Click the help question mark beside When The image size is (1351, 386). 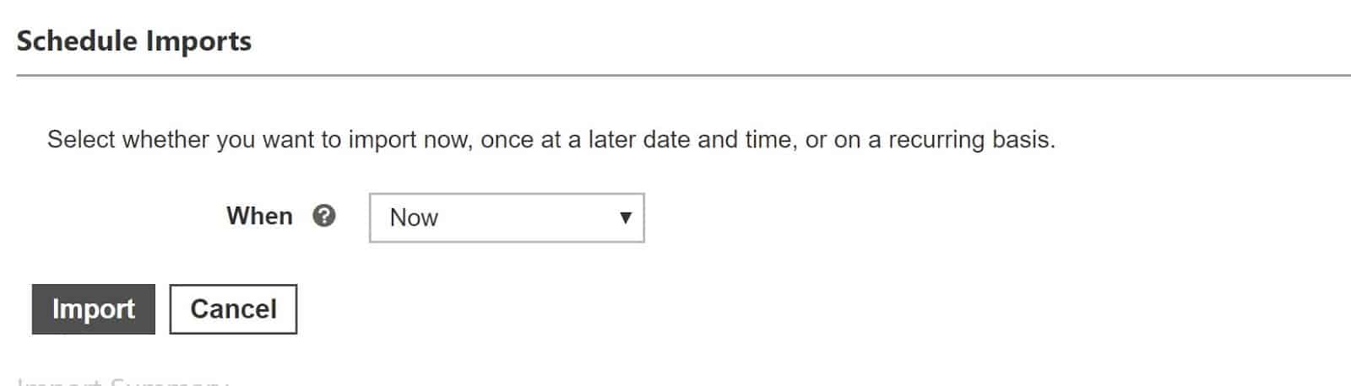coord(323,217)
